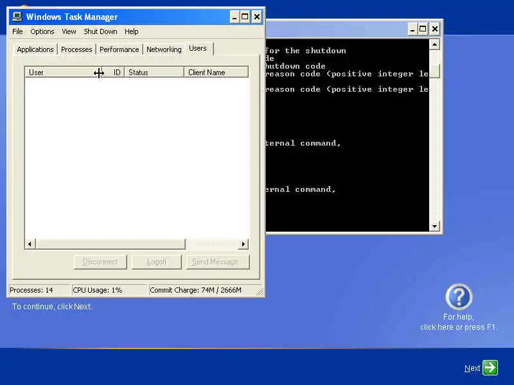Switch to the Performance tab

tap(119, 49)
